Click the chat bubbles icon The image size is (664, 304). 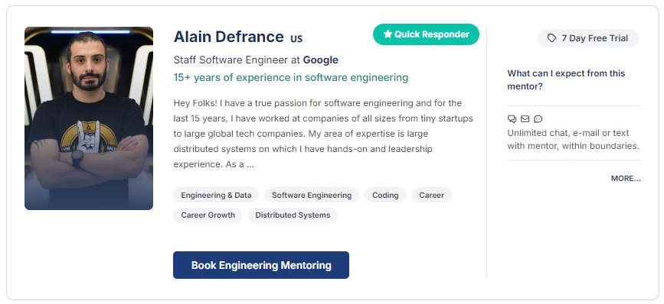pos(512,119)
